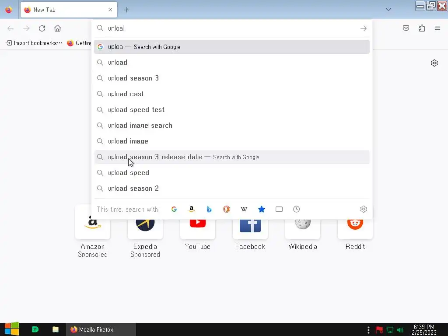The width and height of the screenshot is (448, 336).
Task: Open the network monitor tray icon
Action: pos(390,330)
